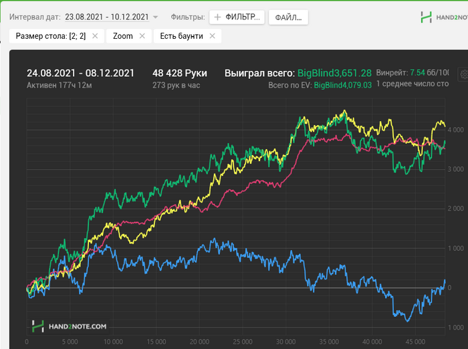Click the date range 24.08.2021 - 08.12.2021 heading

81,73
